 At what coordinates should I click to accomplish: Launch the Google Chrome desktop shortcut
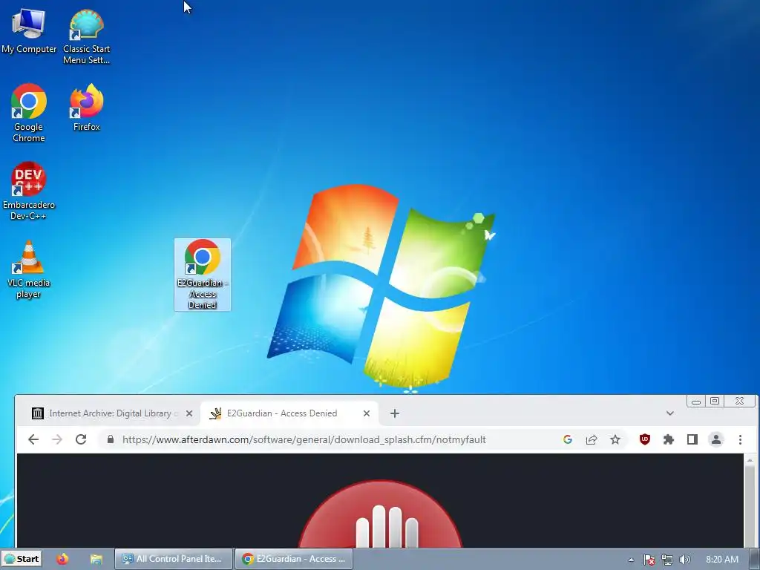tap(29, 113)
